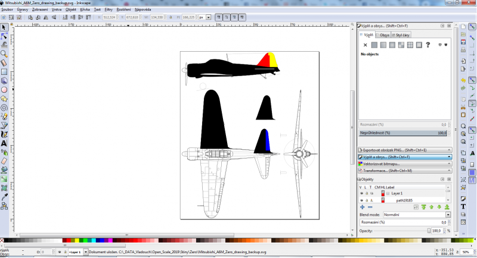
Task: Toggle visibility eye of Layer 1
Action: 361,193
